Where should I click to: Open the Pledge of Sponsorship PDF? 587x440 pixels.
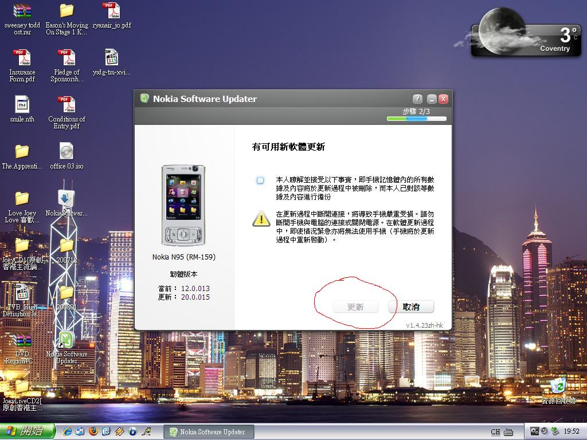point(66,58)
